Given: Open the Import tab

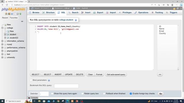Looking at the screenshot, I should 111,13.
